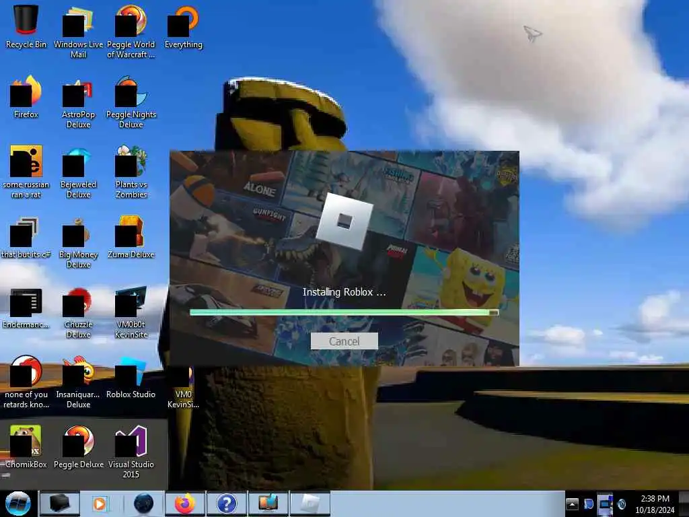Select the Windows Live Mail shortcut
Image resolution: width=689 pixels, height=517 pixels.
(x=78, y=32)
